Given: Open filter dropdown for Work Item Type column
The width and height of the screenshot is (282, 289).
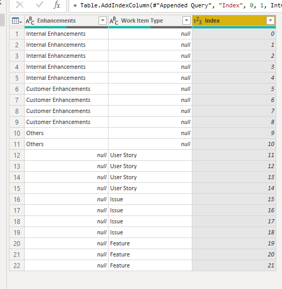Looking at the screenshot, I should (187, 20).
